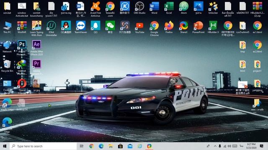268x150 pixels.
Task: Open the Network icon
Action: point(7,45)
